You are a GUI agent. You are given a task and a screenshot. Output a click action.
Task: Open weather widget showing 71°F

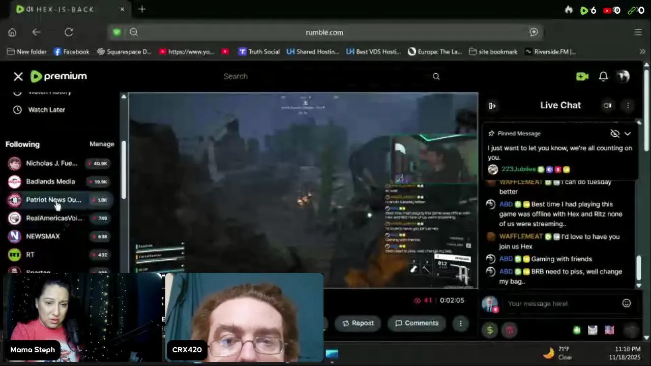tap(558, 353)
